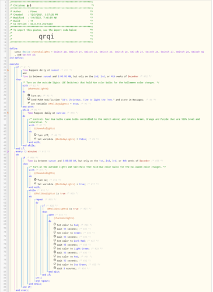Click the bulb icon beside Set color to Sea Green

coord(55,264)
